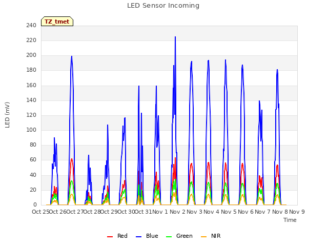The height and width of the screenshot is (246, 328).
Task: Click the 120 y-axis tick label
Action: pyautogui.click(x=31, y=115)
